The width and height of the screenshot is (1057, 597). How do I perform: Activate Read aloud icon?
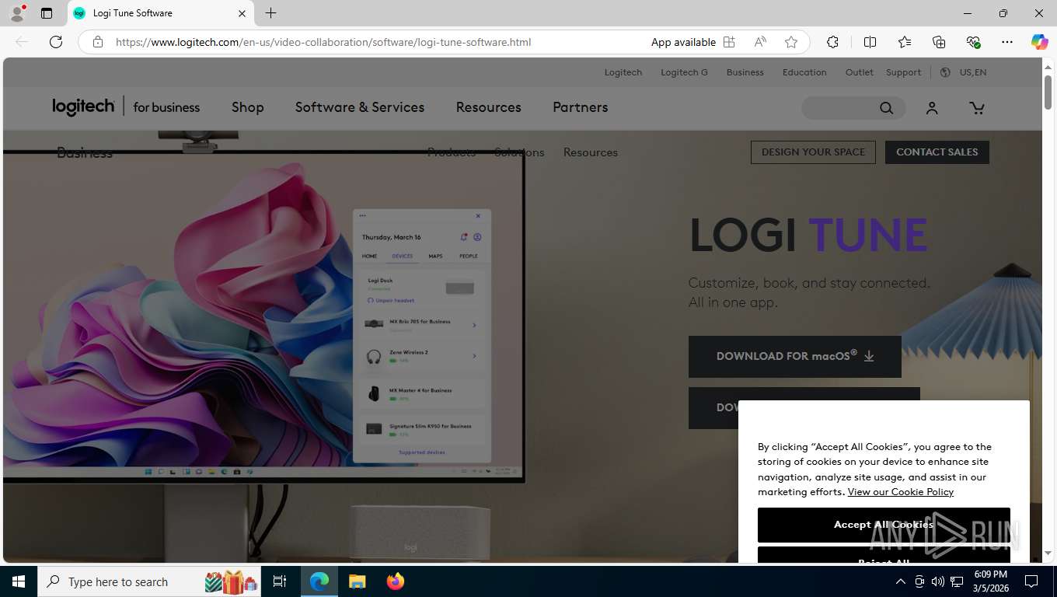(760, 42)
